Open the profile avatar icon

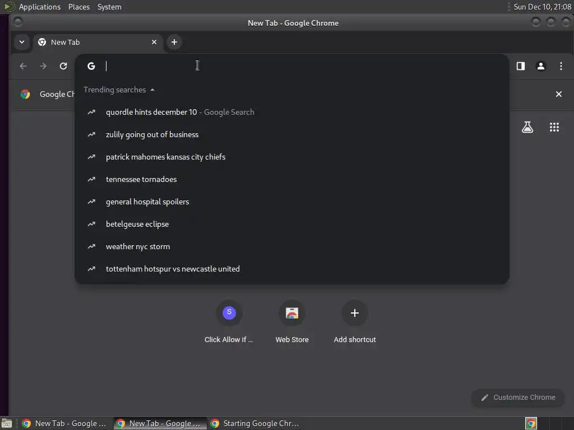click(541, 66)
